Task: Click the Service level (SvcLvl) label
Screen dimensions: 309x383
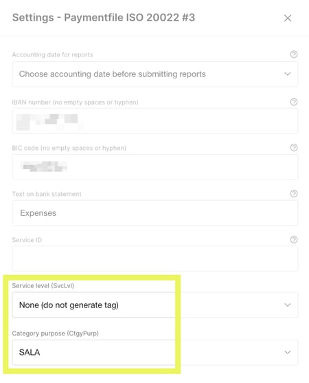Action: tap(43, 285)
